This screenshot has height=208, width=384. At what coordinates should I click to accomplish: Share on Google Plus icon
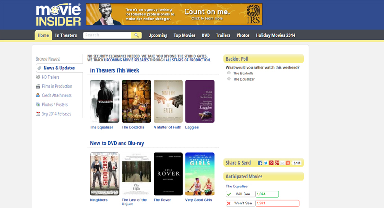tap(277, 163)
